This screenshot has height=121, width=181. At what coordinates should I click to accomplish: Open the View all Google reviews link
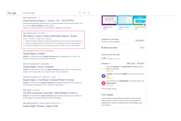pyautogui.click(x=109, y=89)
